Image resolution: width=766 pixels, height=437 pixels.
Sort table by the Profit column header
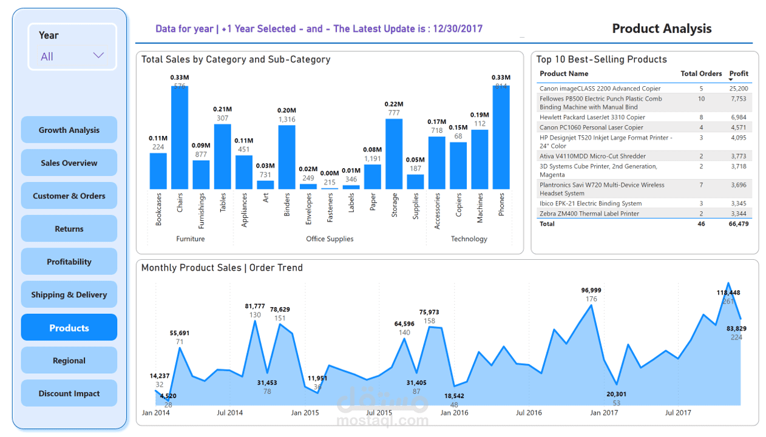739,73
